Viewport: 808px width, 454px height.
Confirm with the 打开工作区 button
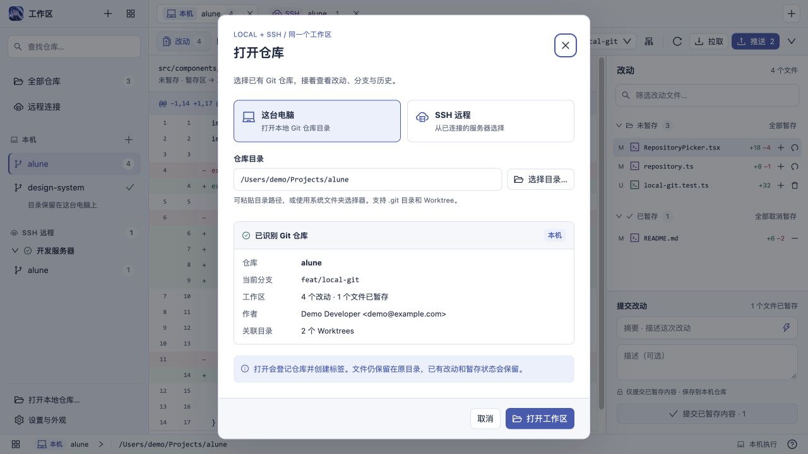(540, 419)
